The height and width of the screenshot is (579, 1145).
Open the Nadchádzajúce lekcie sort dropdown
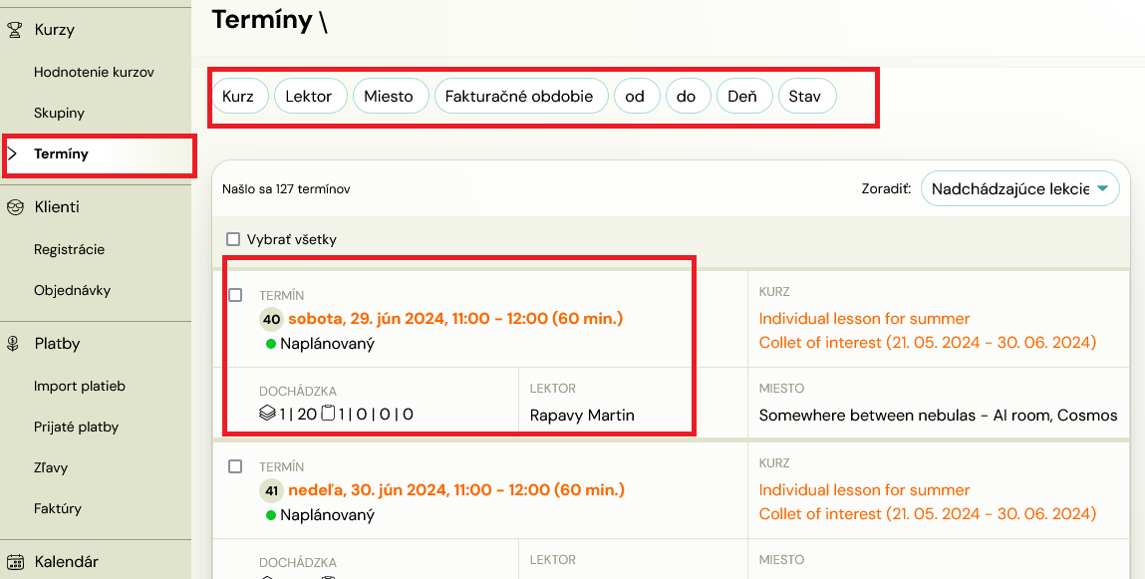[1020, 189]
